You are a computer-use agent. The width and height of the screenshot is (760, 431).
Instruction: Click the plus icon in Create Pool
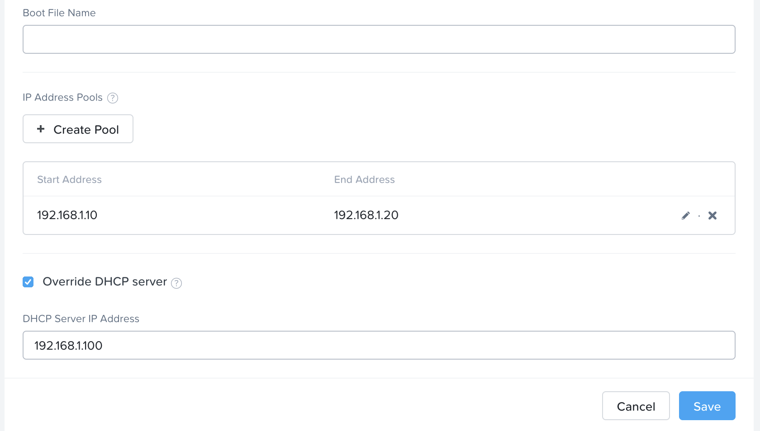[41, 129]
